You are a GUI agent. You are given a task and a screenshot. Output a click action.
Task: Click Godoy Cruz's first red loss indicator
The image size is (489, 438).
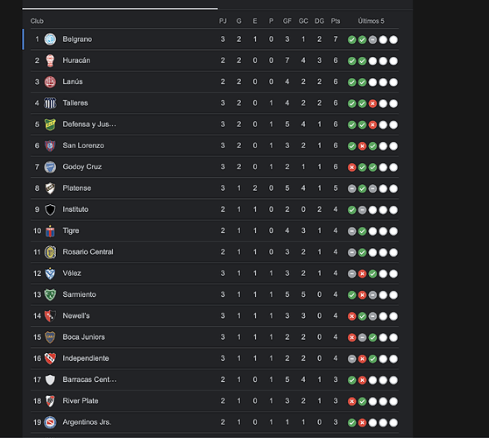pyautogui.click(x=351, y=167)
